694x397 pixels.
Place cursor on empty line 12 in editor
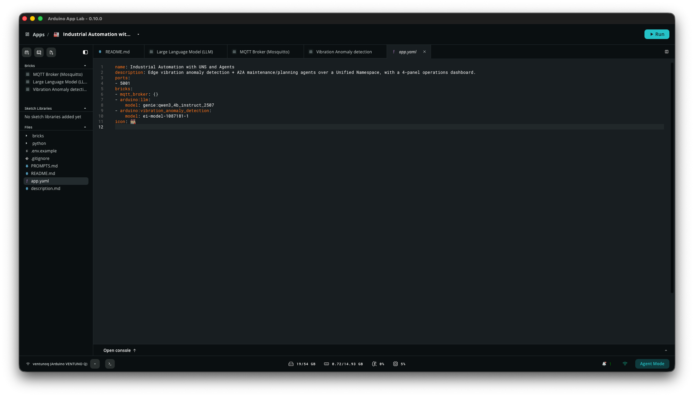pos(389,127)
